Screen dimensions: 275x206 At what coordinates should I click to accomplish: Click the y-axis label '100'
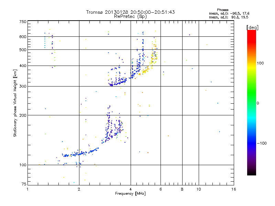(23, 165)
